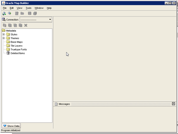Close the Messages panel
The width and height of the screenshot is (178, 134).
(174, 104)
